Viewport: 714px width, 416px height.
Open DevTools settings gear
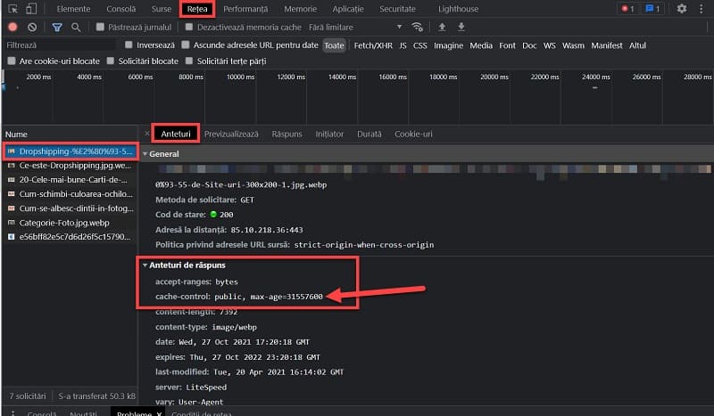682,9
